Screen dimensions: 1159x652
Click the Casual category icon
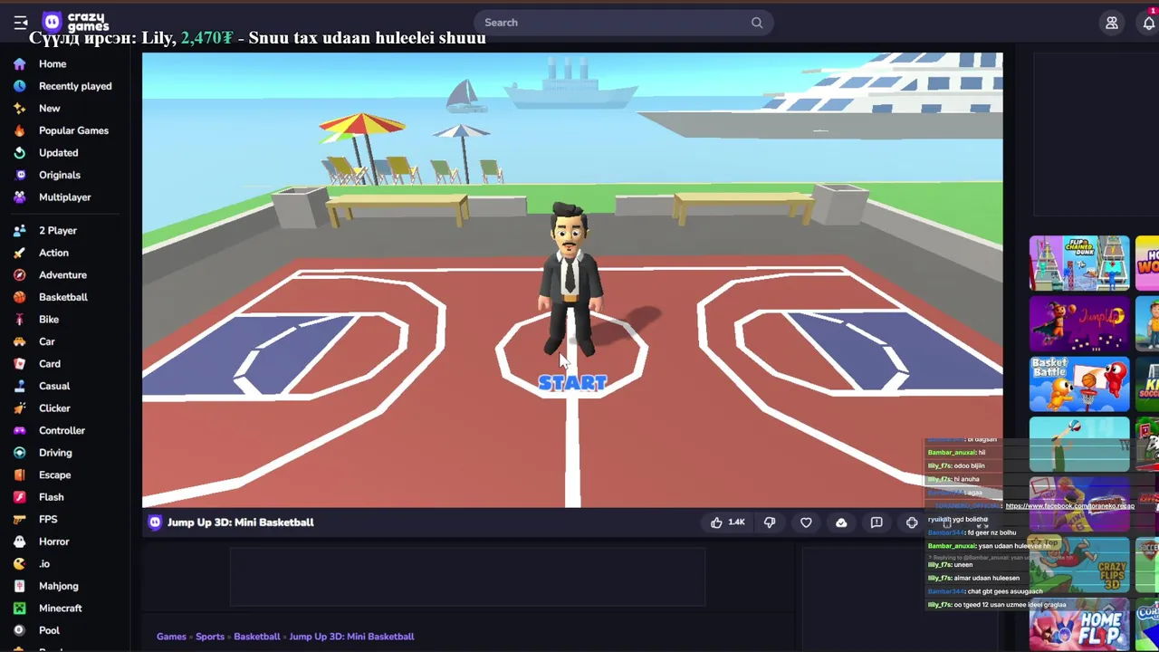point(20,386)
